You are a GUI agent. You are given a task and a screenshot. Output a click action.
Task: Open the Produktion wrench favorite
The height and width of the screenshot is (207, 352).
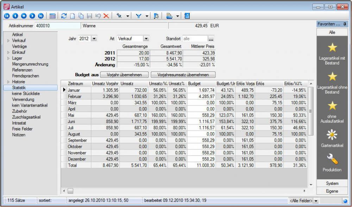point(332,163)
